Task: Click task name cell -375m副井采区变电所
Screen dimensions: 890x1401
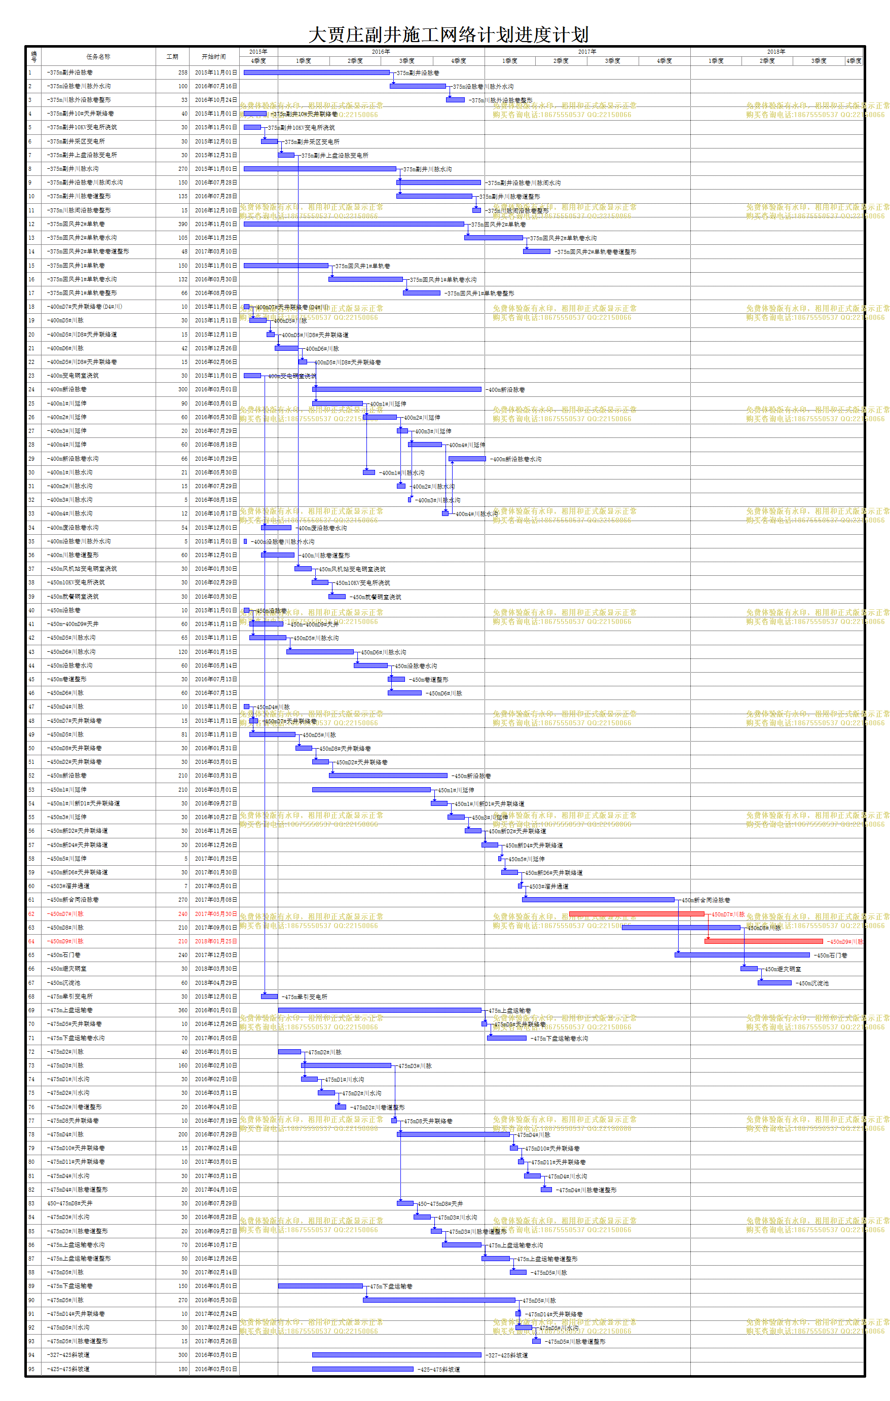Action: [98, 141]
